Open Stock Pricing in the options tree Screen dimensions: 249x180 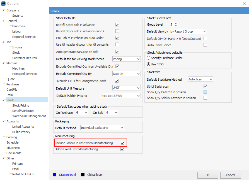(21, 105)
